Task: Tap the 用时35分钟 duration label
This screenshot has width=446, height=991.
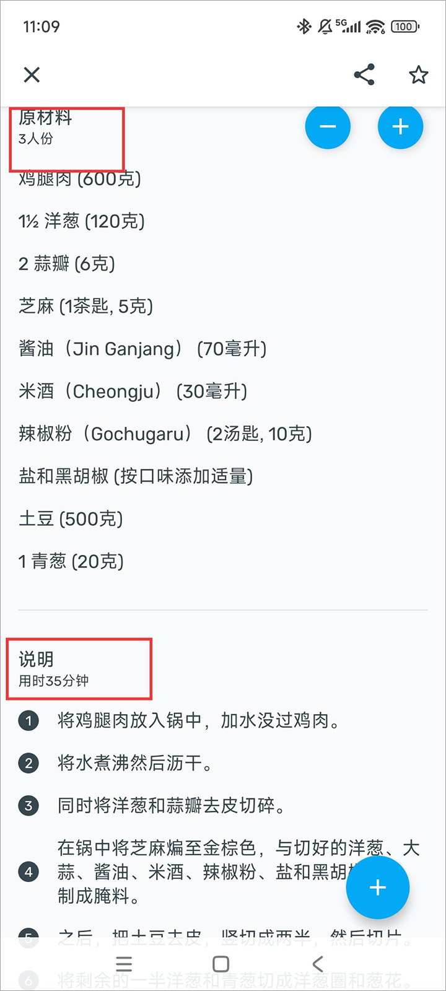Action: (54, 681)
